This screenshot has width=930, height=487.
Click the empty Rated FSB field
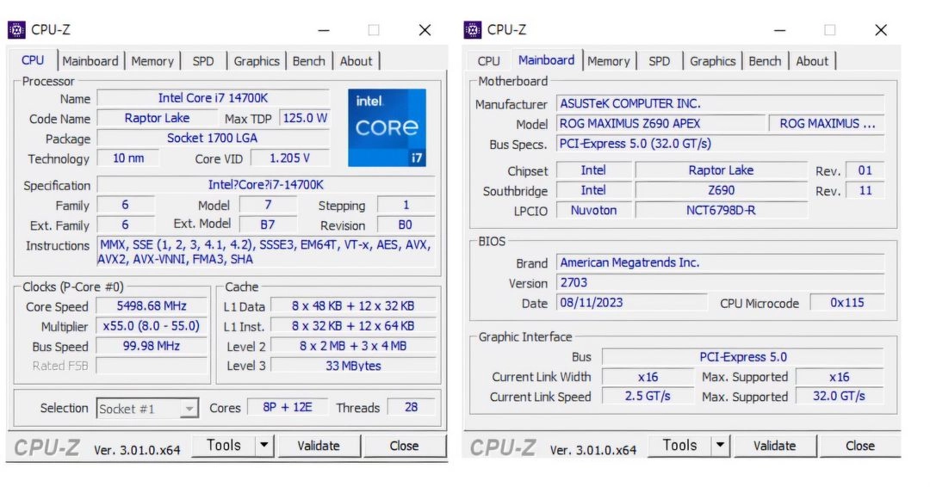(x=152, y=366)
